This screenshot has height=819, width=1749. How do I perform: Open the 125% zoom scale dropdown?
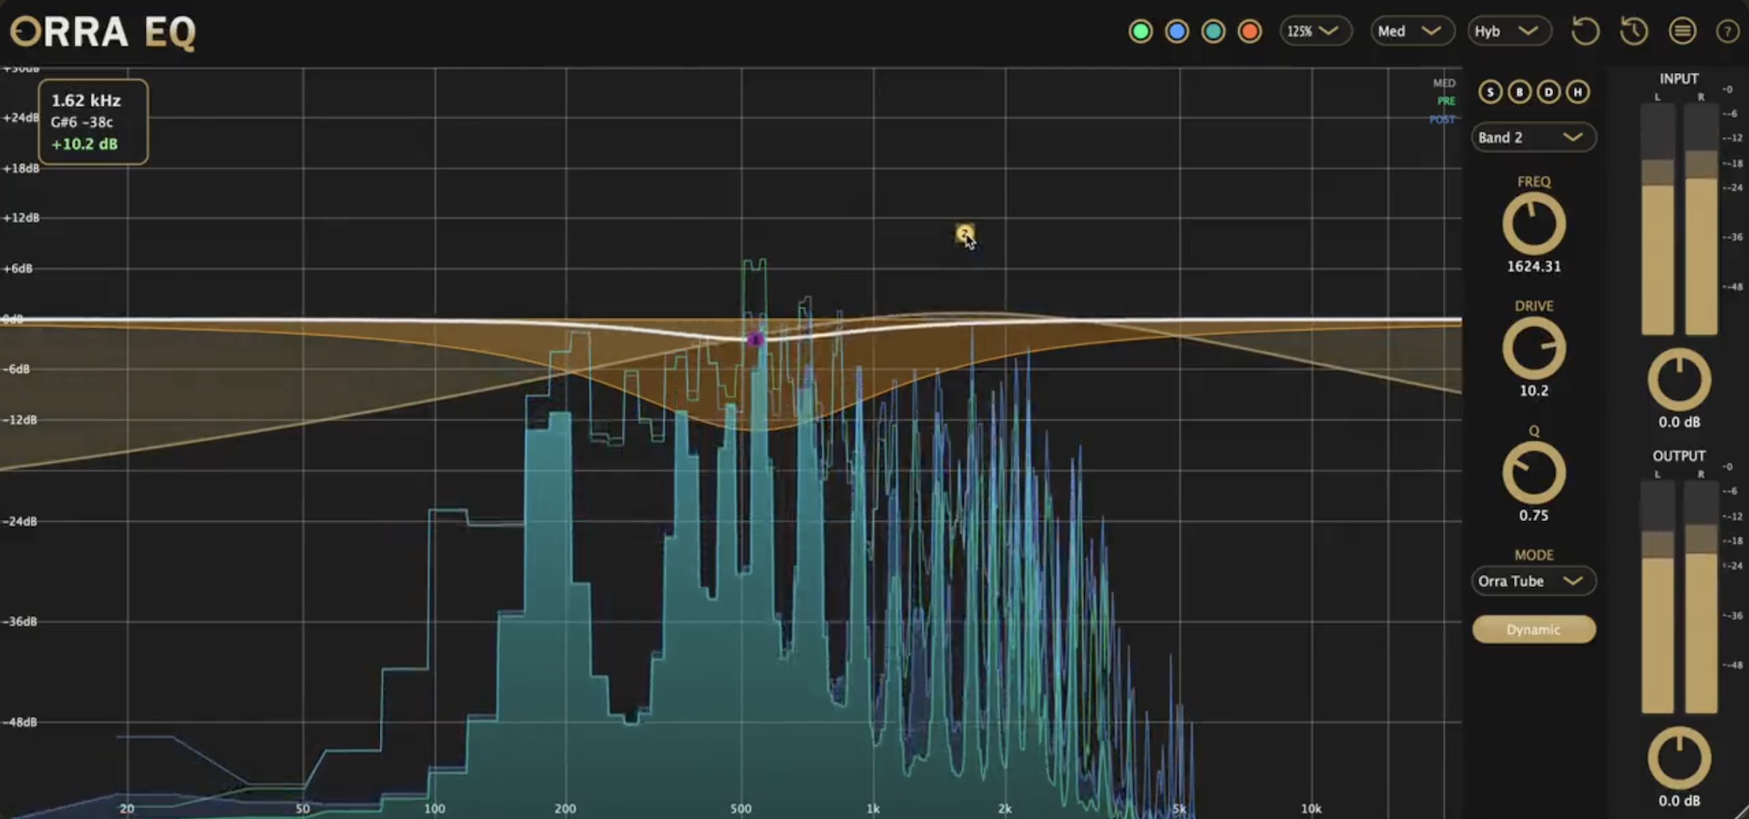coord(1315,31)
